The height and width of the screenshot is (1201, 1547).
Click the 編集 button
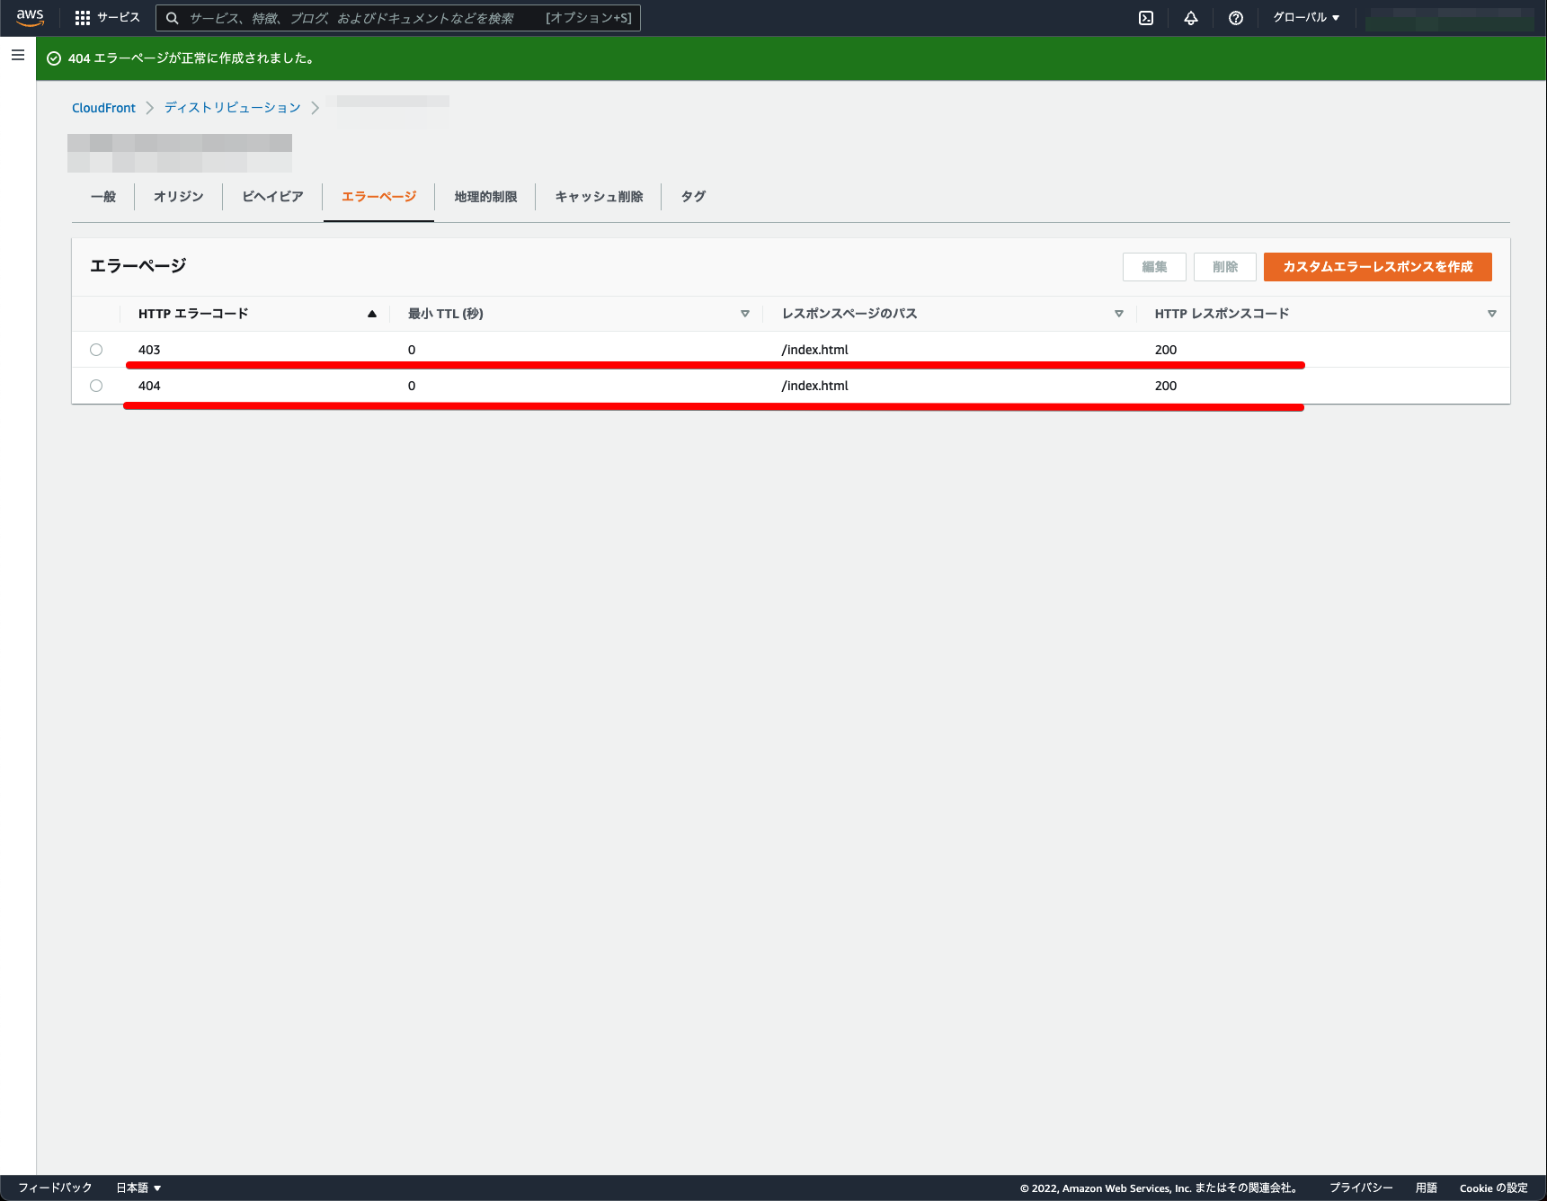point(1154,267)
